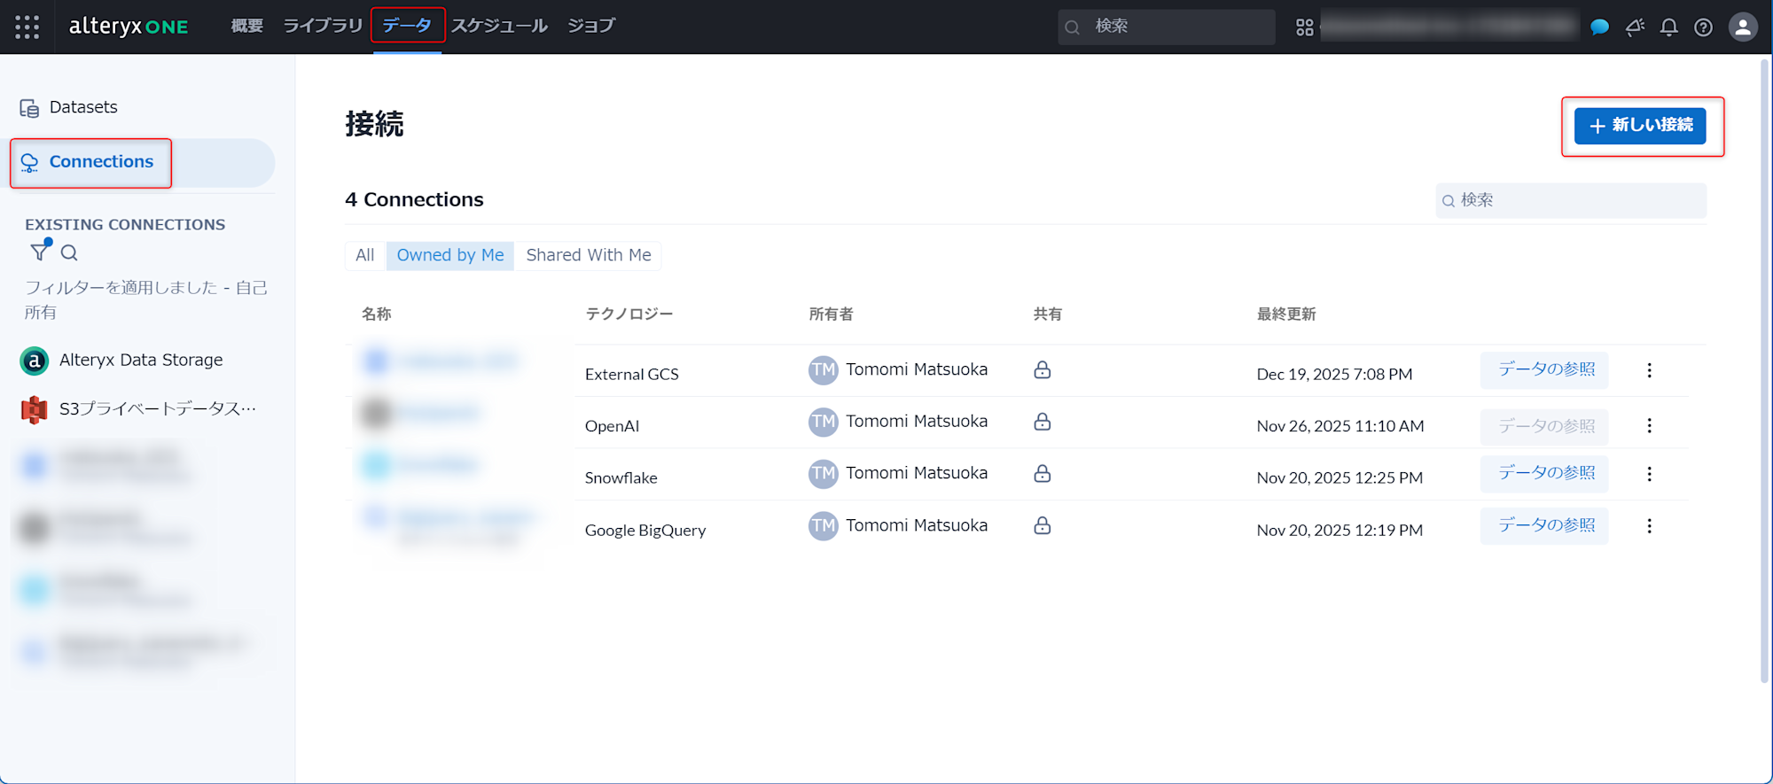Screen dimensions: 1773x784
Task: Select Alteryx Data Storage connection text
Action: (141, 361)
